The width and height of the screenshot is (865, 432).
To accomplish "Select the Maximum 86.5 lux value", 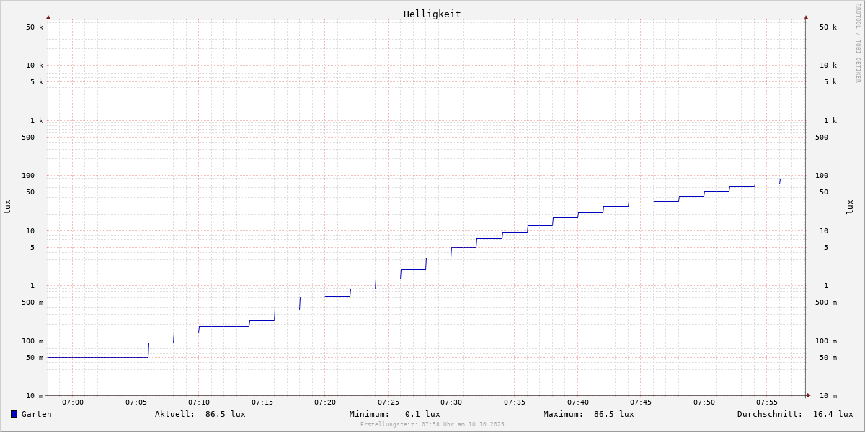I will pos(613,414).
